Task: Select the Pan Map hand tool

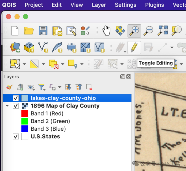Action: click(x=106, y=31)
